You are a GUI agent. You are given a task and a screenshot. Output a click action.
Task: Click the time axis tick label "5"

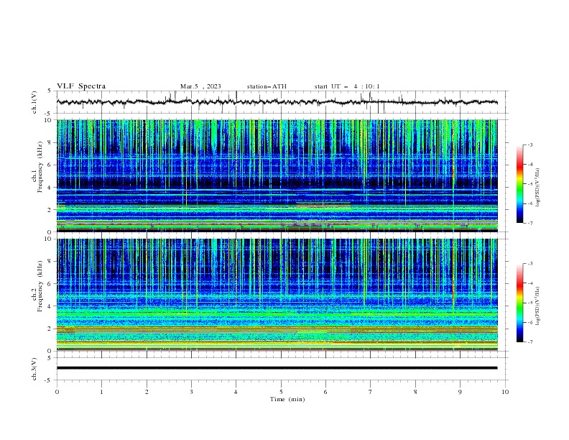click(281, 392)
